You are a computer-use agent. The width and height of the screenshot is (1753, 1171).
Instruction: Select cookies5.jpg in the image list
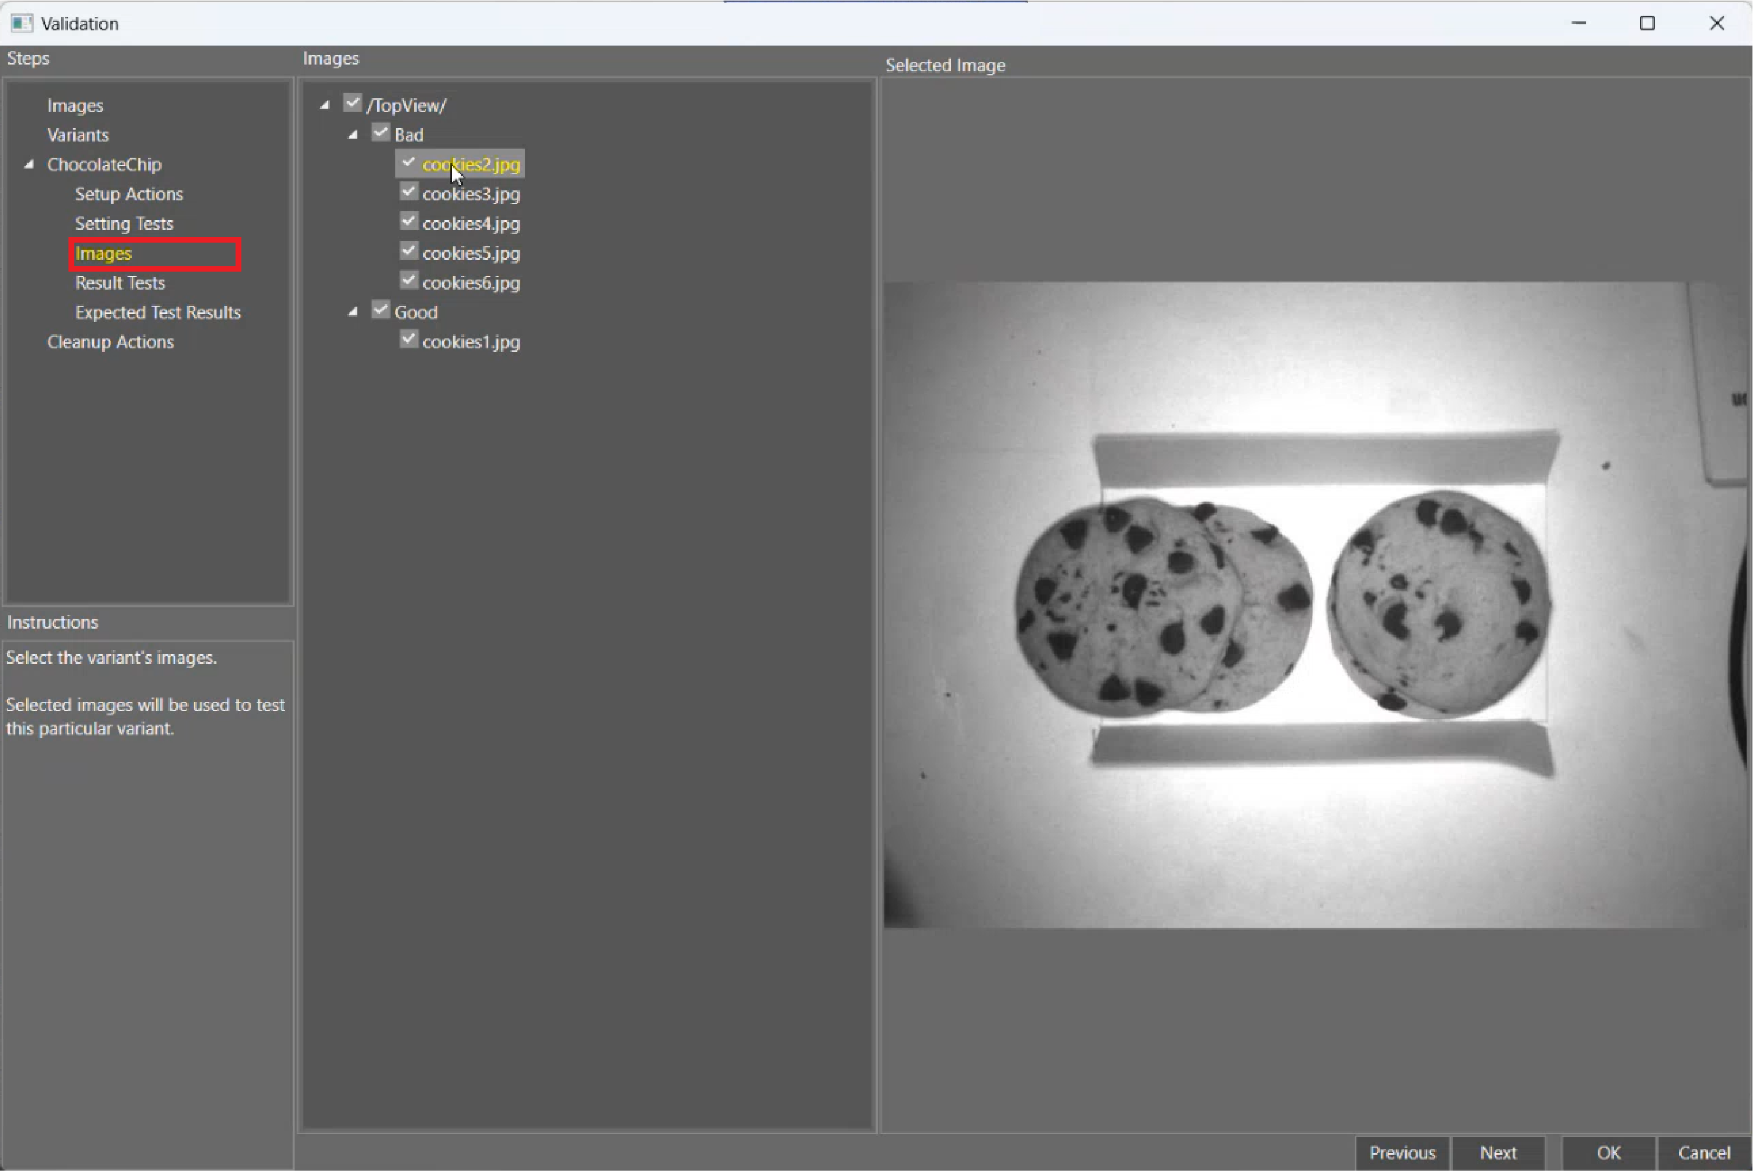point(470,253)
